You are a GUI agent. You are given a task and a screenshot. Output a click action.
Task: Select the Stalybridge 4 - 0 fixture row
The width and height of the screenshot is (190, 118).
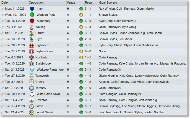[x=94, y=64]
